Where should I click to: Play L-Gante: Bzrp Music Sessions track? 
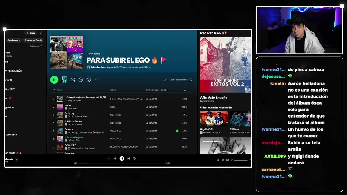click(x=85, y=97)
